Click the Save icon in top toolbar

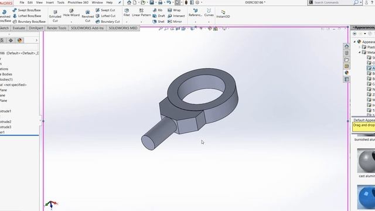point(152,2)
